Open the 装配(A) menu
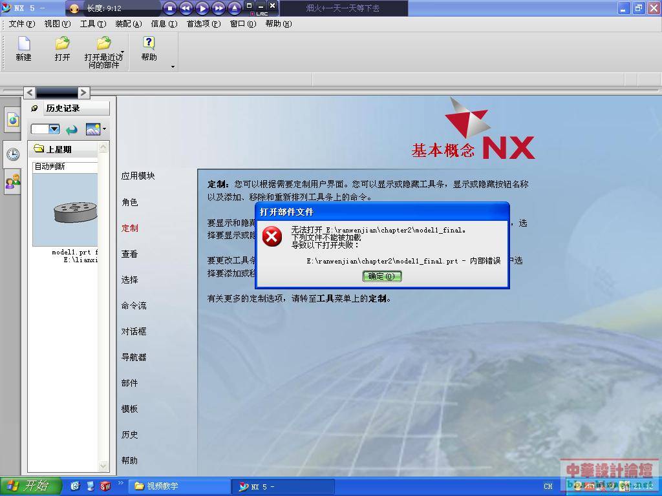Image resolution: width=662 pixels, height=496 pixels. coord(129,24)
